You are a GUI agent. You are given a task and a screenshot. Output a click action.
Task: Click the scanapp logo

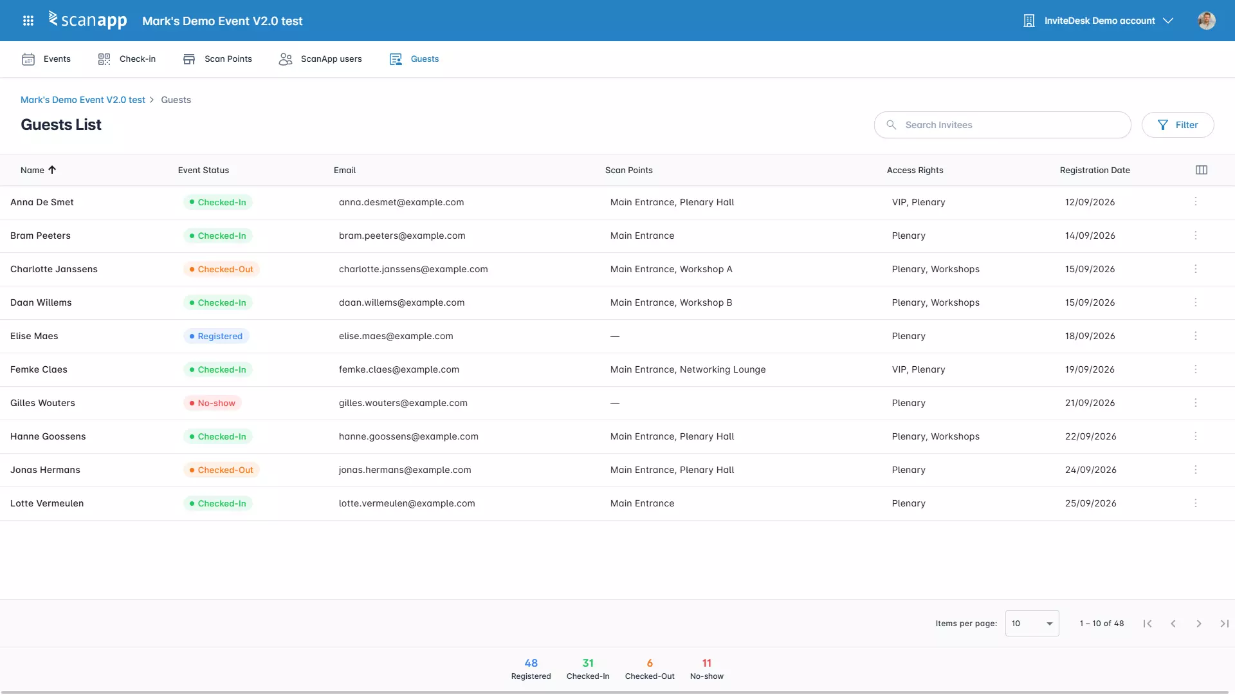[x=87, y=20]
